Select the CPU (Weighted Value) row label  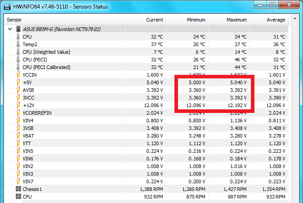pyautogui.click(x=46, y=52)
